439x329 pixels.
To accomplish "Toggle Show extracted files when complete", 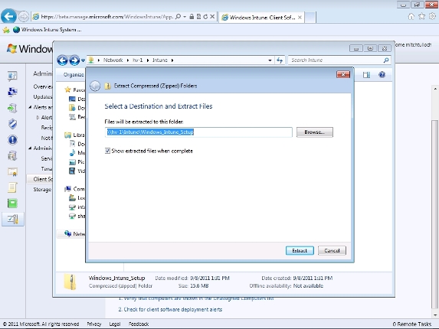I will (107, 151).
